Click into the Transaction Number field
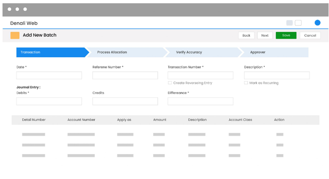Image resolution: width=329 pixels, height=179 pixels. point(200,75)
